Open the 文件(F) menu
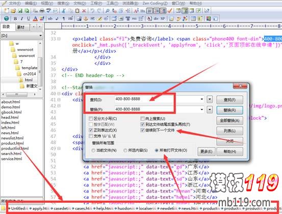The width and height of the screenshot is (282, 214). pos(15,3)
